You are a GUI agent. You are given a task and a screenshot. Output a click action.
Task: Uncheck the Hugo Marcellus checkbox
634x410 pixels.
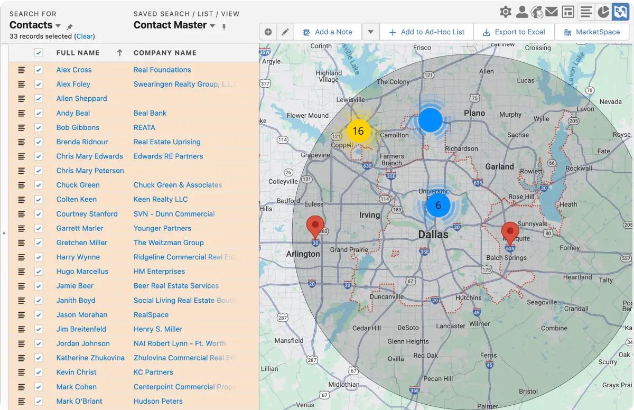point(38,271)
